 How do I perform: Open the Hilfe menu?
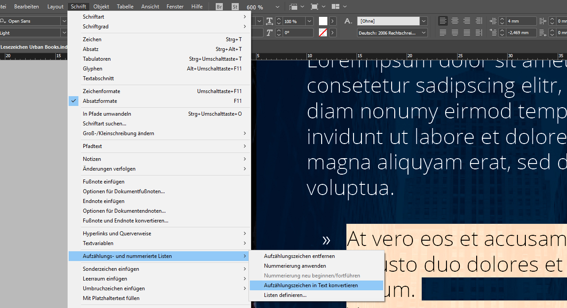[x=197, y=7]
